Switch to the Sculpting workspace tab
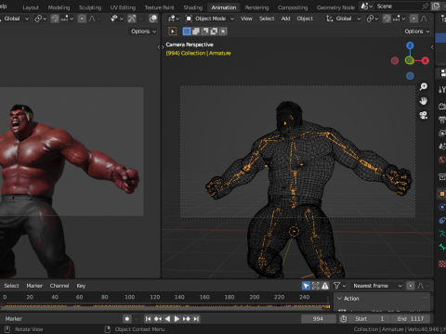Viewport: 446px width, 334px height. pyautogui.click(x=90, y=7)
